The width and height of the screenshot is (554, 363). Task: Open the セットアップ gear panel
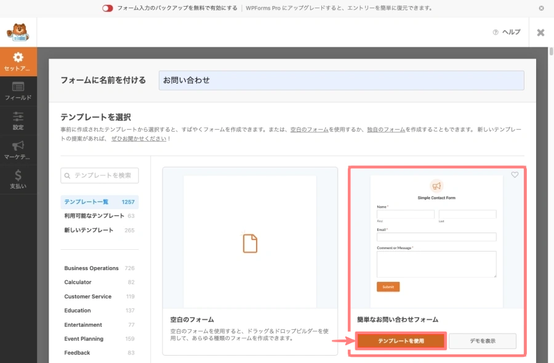[x=18, y=62]
